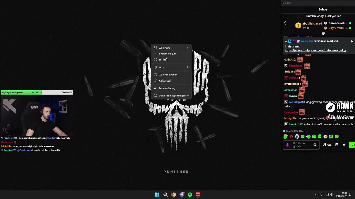Open Spotify from the taskbar
The image size is (355, 199).
[x=190, y=195]
